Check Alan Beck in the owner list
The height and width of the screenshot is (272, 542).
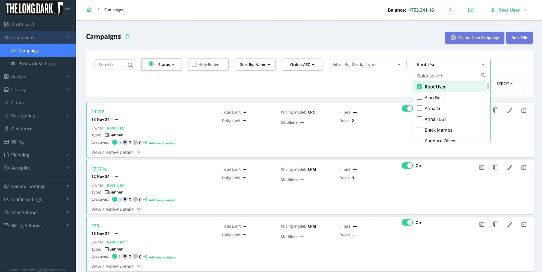coord(419,97)
